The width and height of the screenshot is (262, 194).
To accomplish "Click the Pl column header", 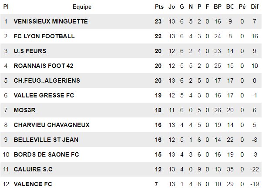I will tap(6, 7).
